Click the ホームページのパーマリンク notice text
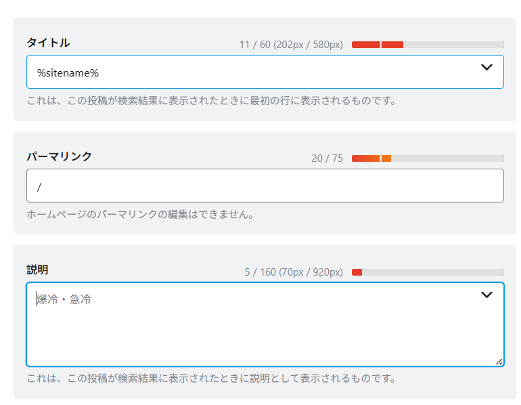 (140, 215)
